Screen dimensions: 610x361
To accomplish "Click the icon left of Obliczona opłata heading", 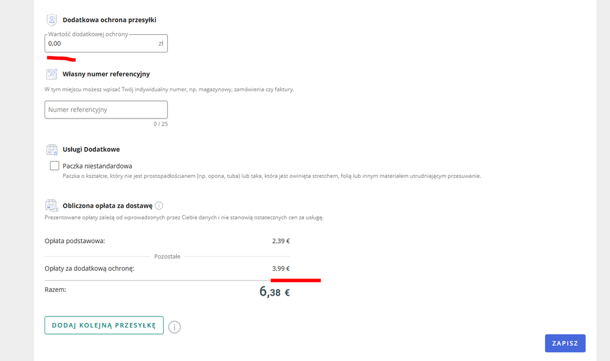I will click(52, 205).
